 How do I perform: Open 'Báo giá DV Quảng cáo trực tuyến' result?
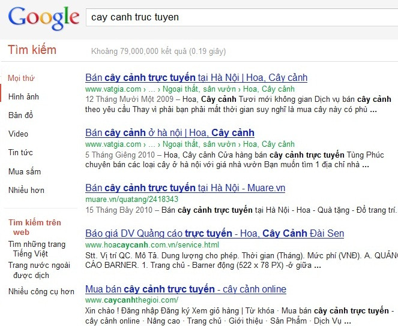[x=214, y=234]
